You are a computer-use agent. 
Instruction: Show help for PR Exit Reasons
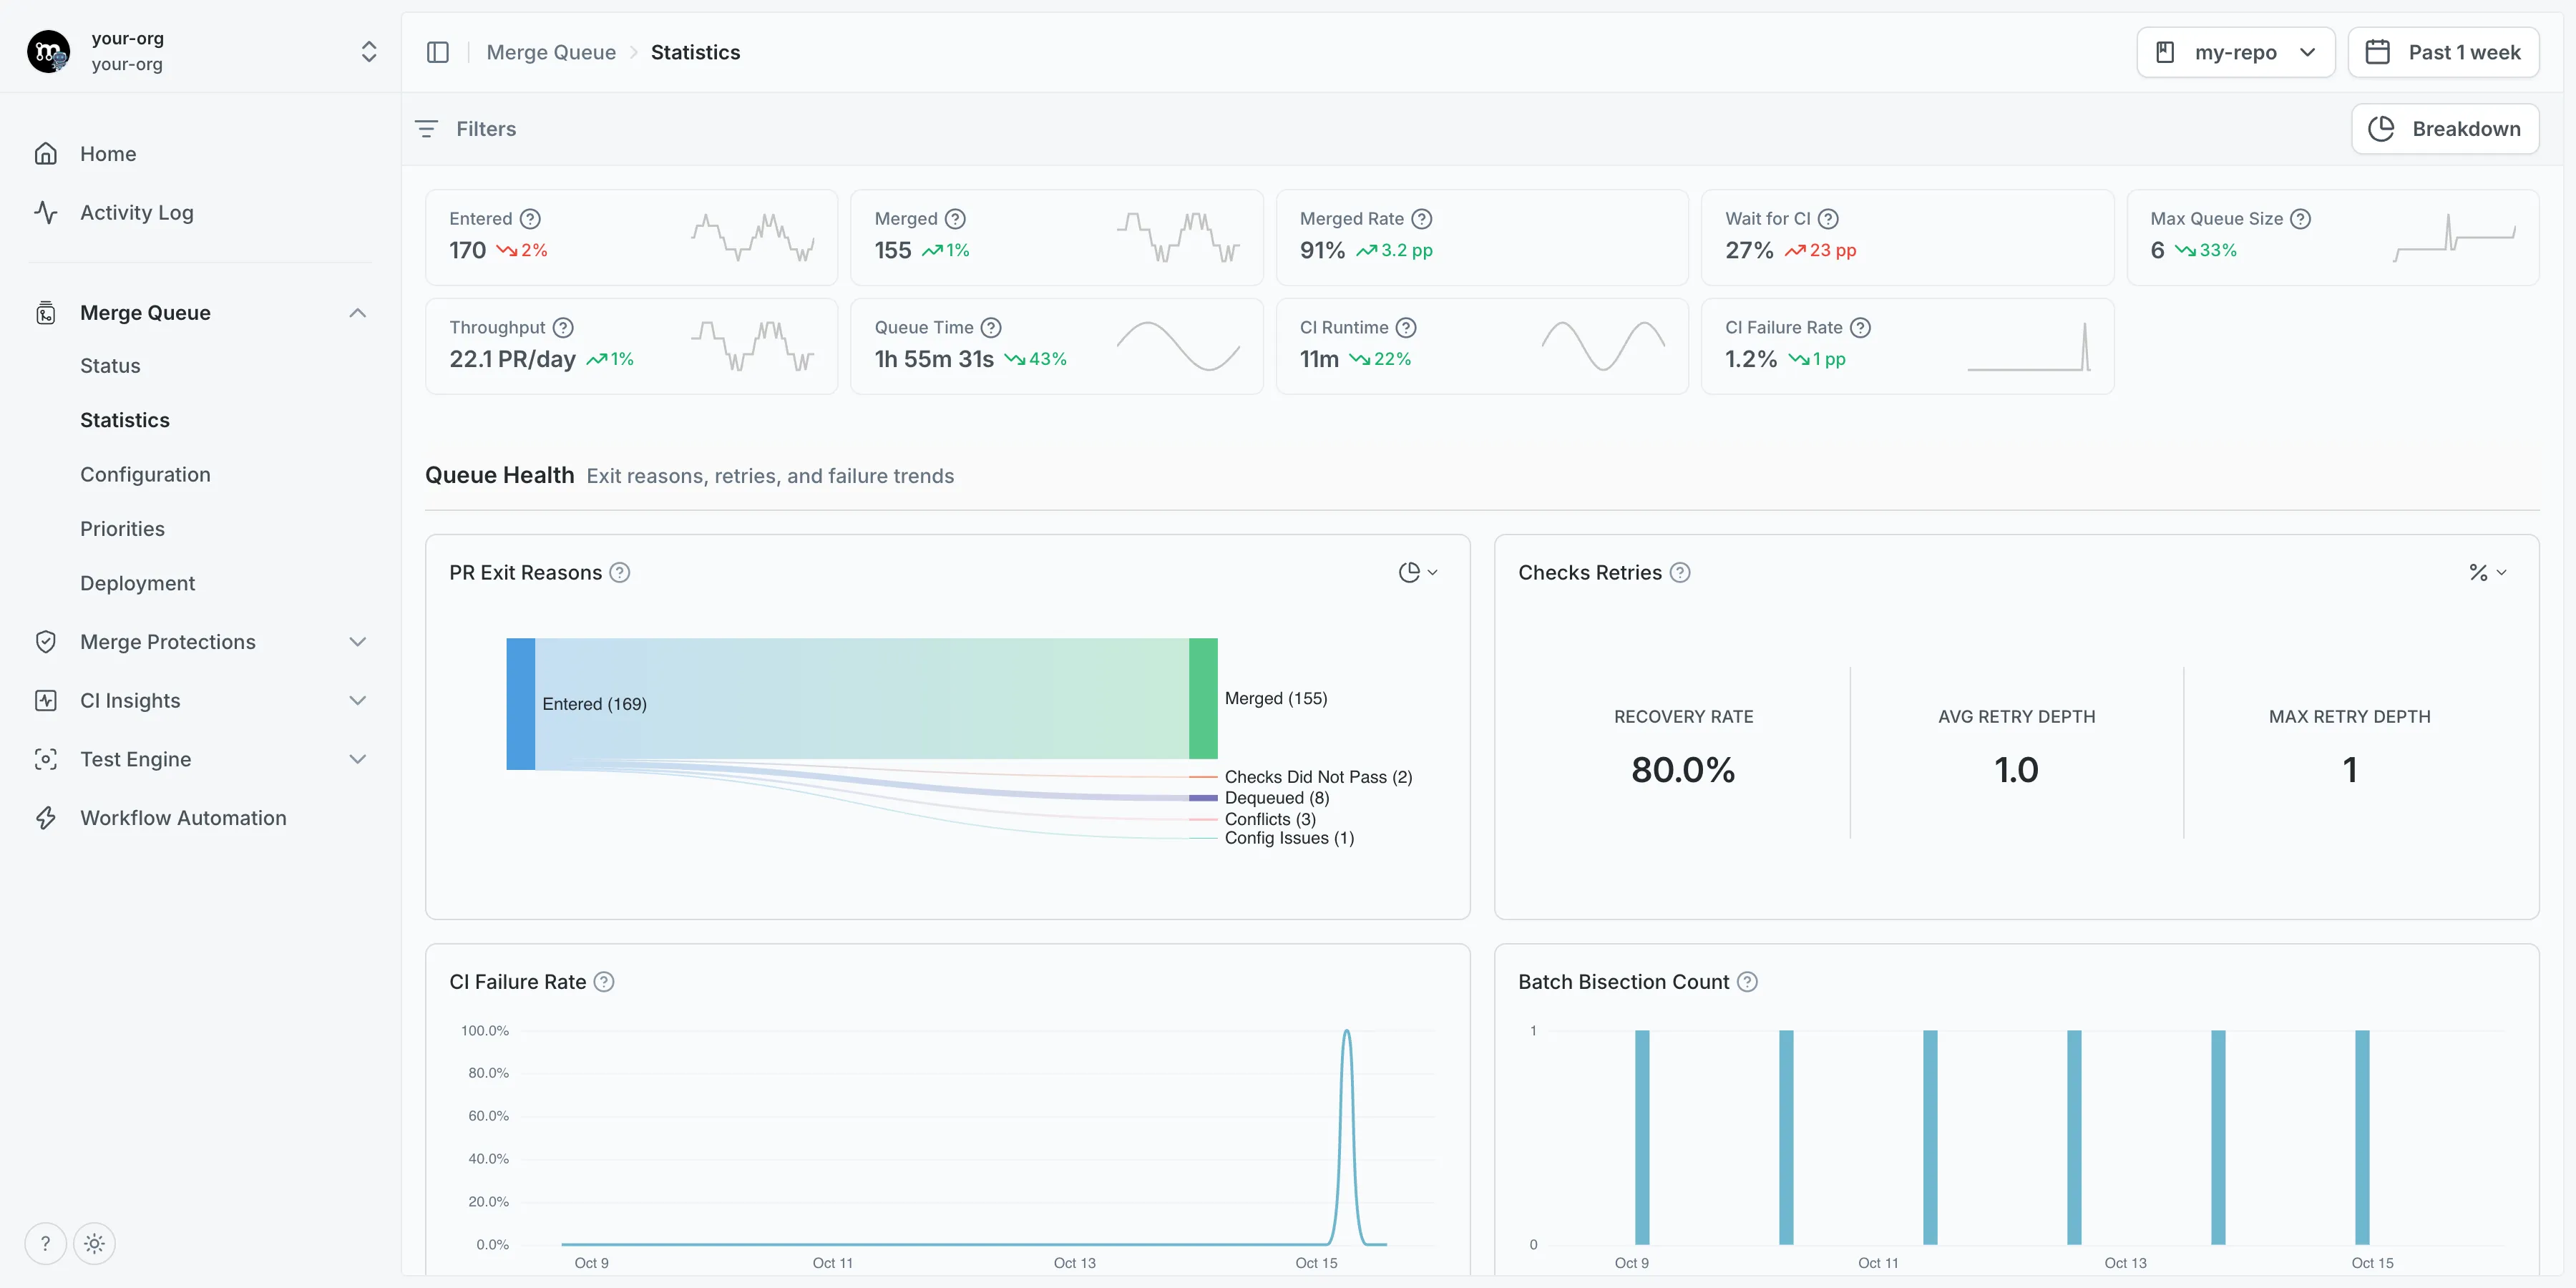pos(620,573)
